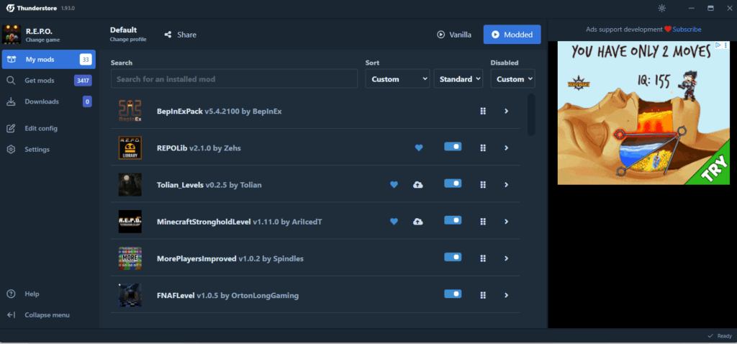Click the installed mod search field
737x344 pixels.
234,79
